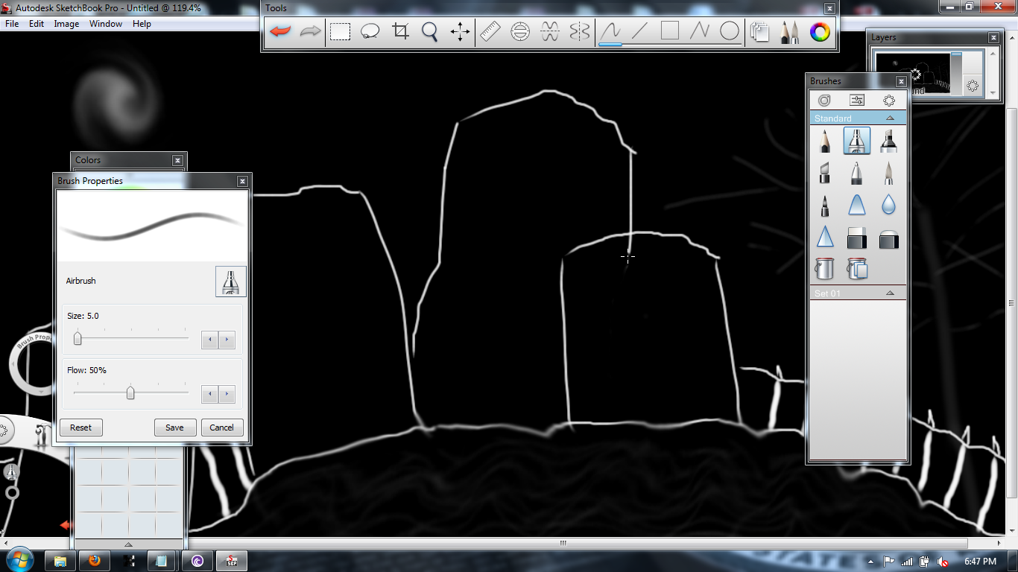Decrease Flow with left arrow

pyautogui.click(x=210, y=394)
